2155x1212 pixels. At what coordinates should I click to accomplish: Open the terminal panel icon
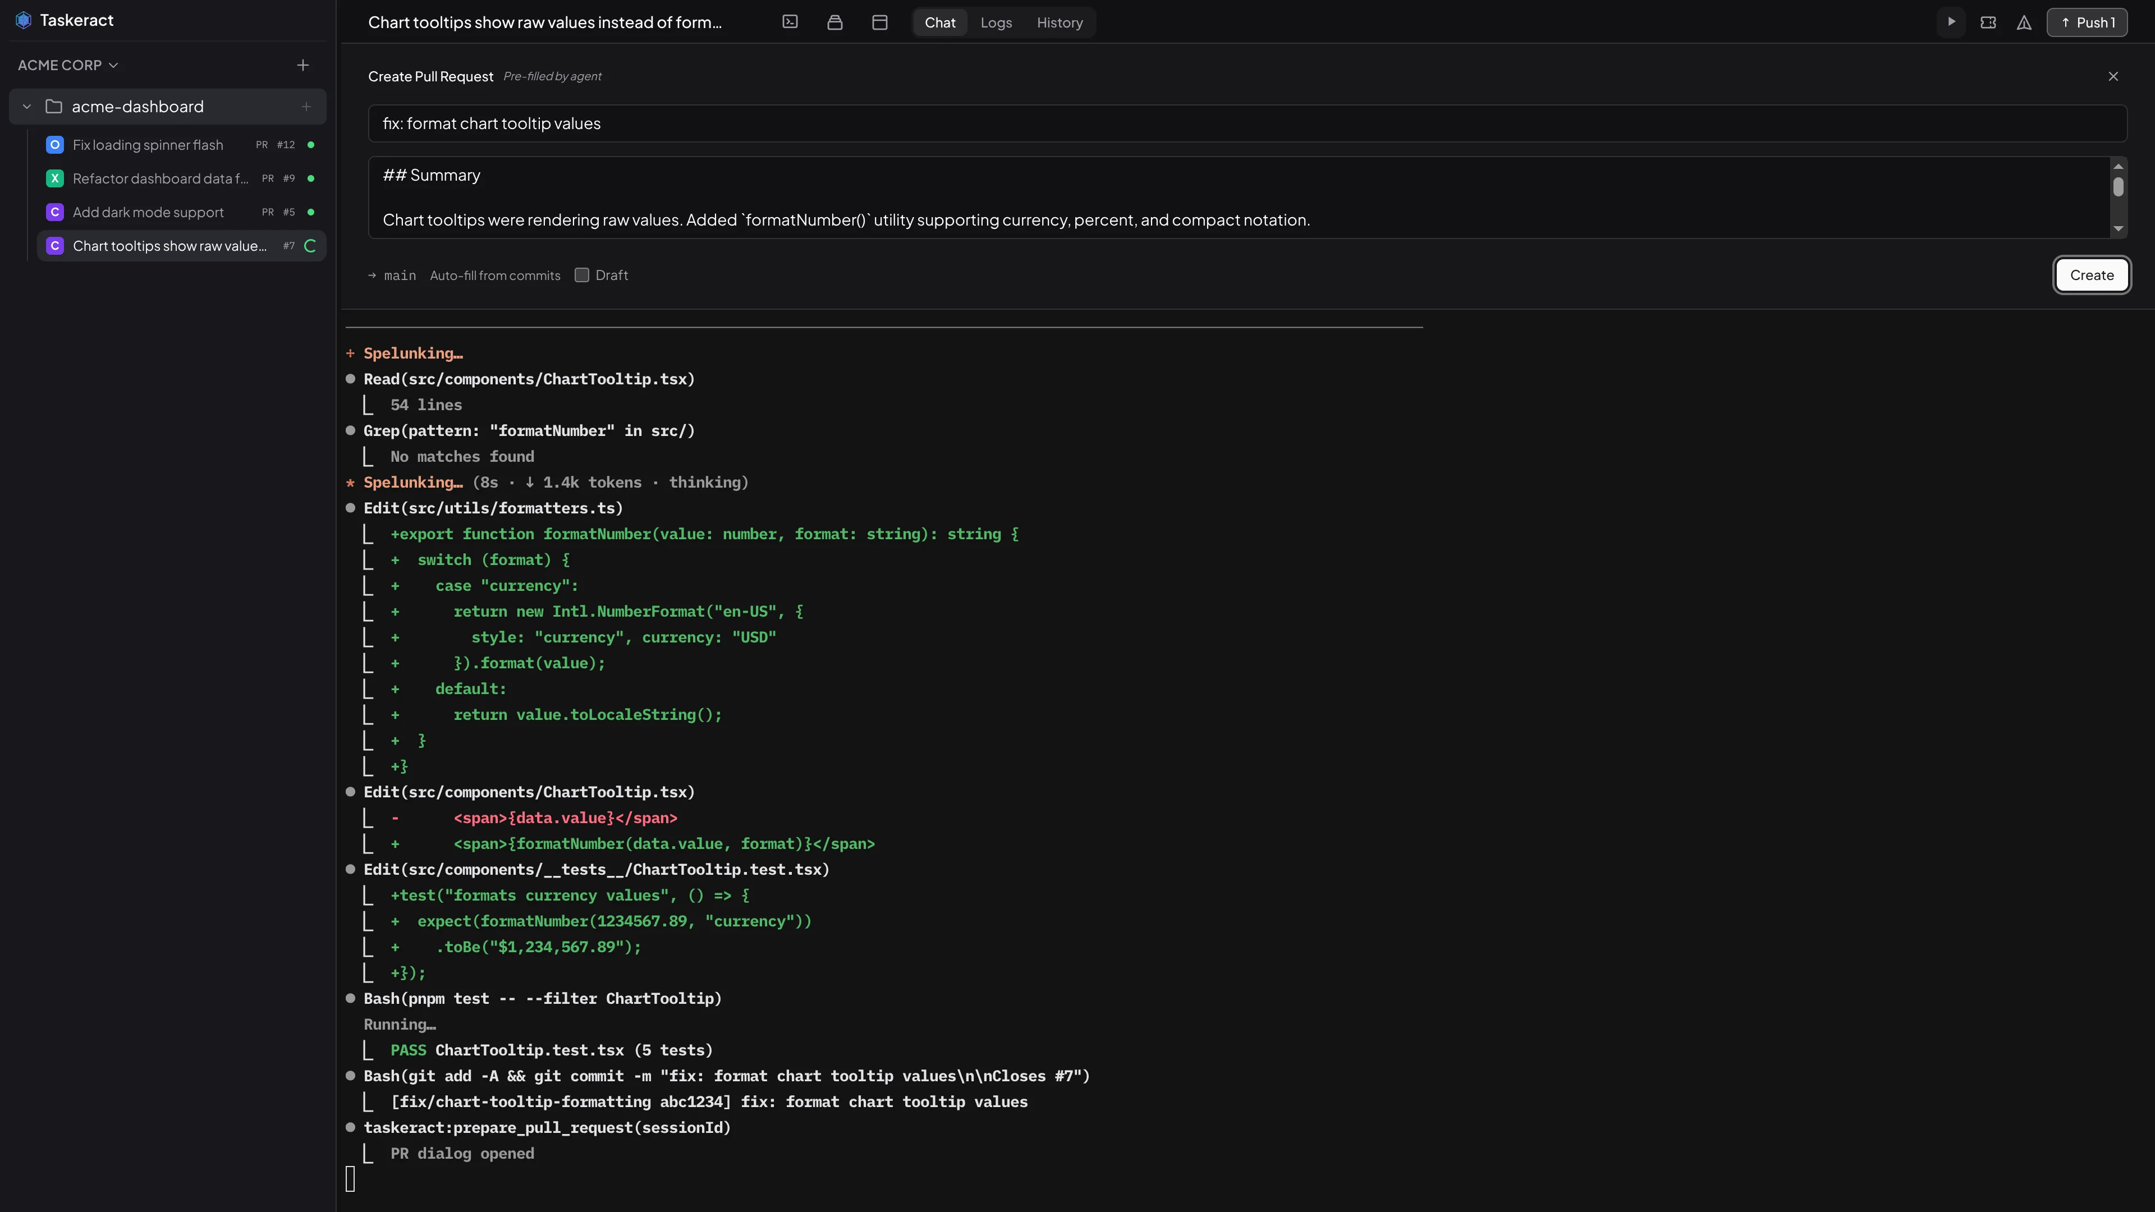790,22
